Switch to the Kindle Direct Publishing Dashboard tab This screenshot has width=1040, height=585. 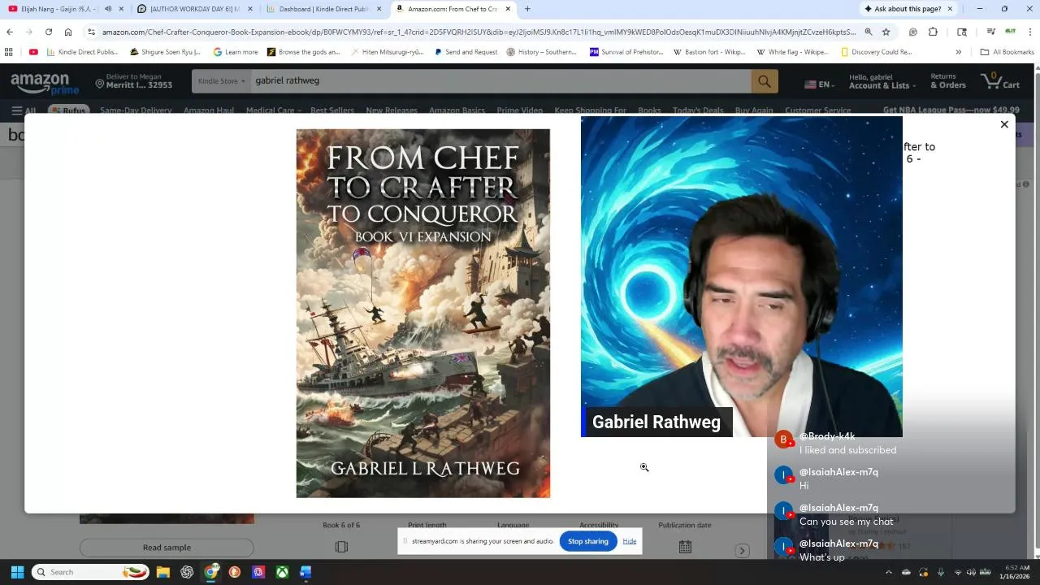[323, 9]
